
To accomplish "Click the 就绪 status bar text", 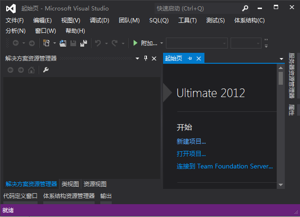I will tap(8, 210).
